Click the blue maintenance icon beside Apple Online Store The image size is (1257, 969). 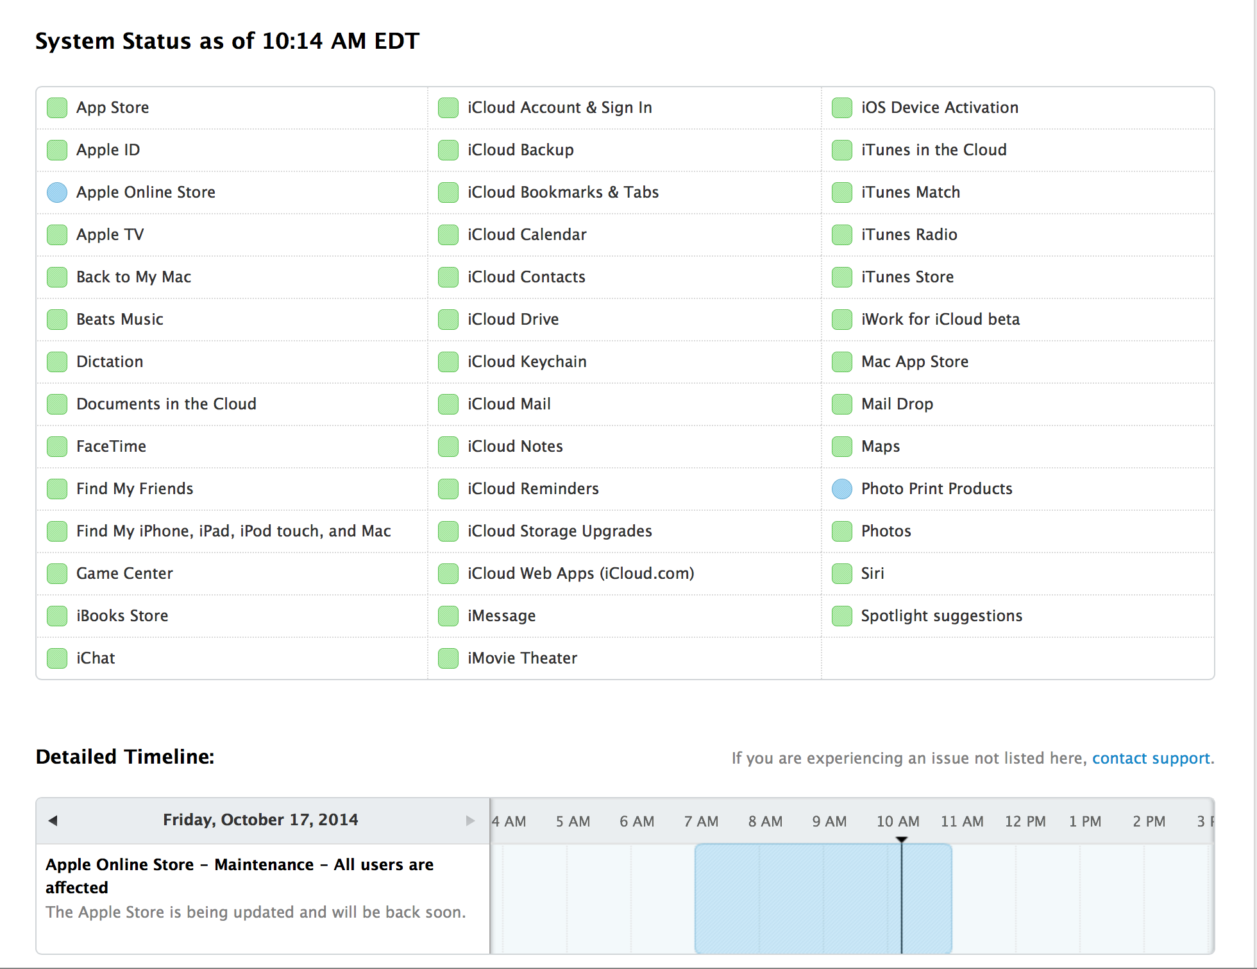click(x=57, y=193)
